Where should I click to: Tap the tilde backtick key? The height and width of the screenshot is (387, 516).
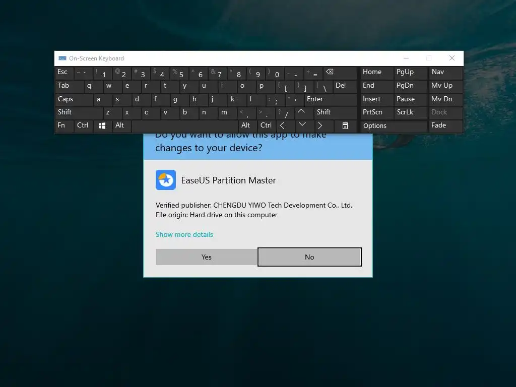pyautogui.click(x=83, y=73)
